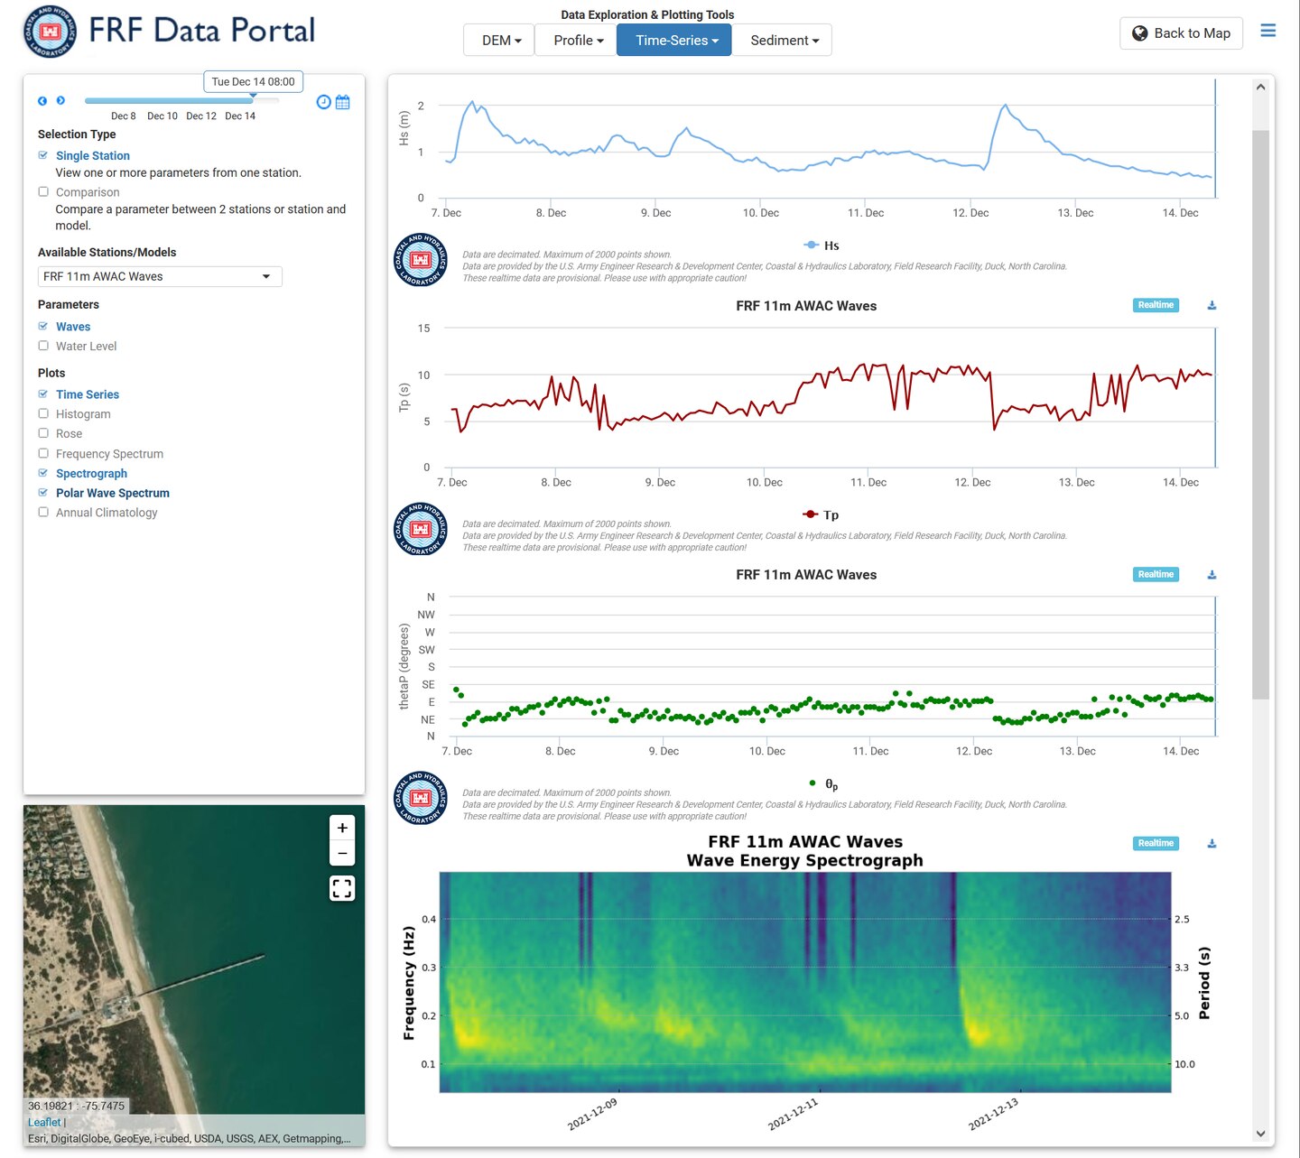
Task: Click the lab seal under thetaP chart
Action: tap(421, 798)
